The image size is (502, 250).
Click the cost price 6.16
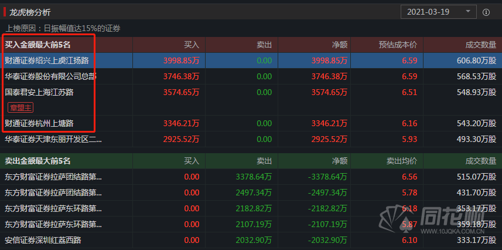click(410, 123)
